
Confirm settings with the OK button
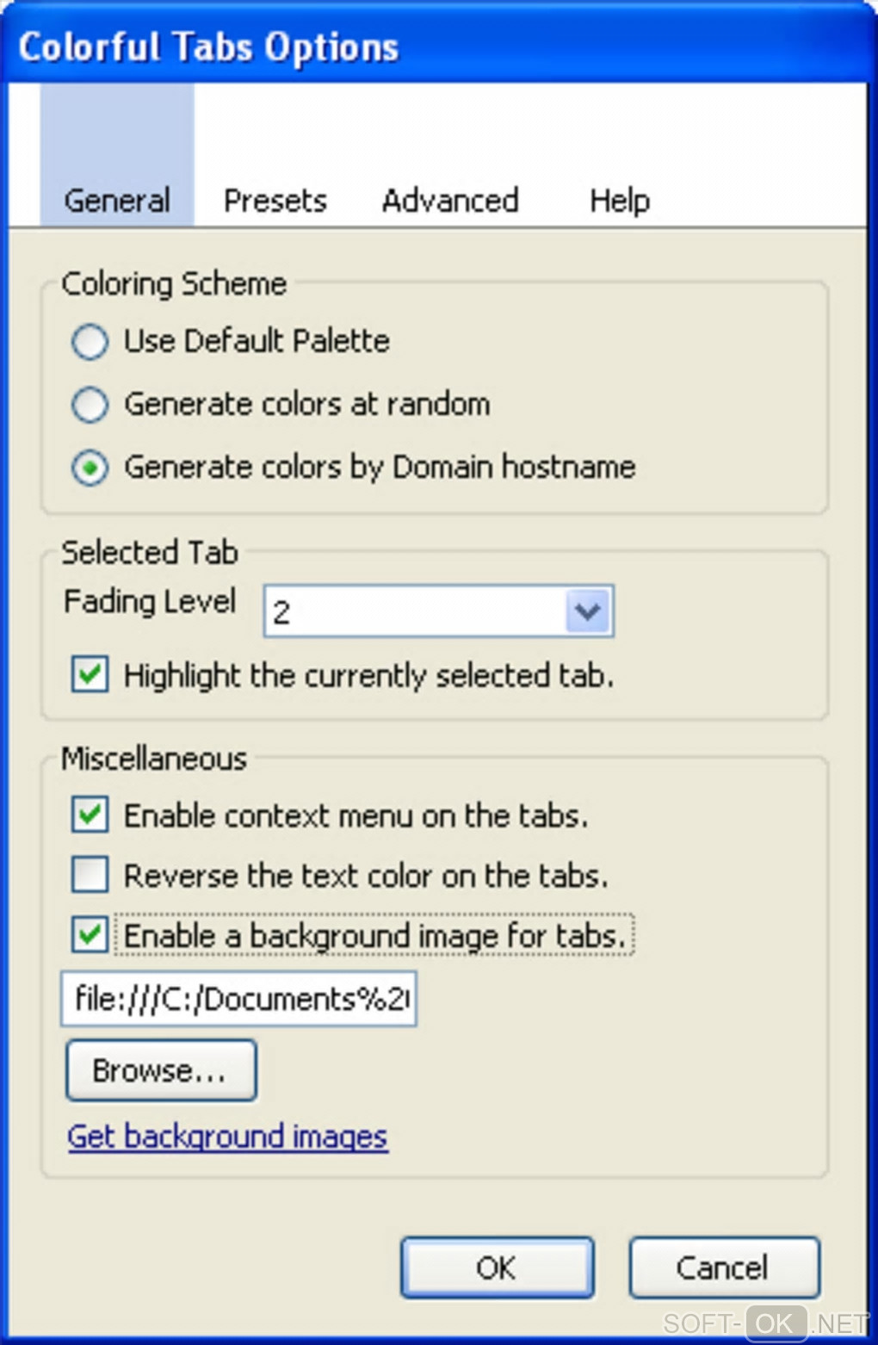click(497, 1268)
